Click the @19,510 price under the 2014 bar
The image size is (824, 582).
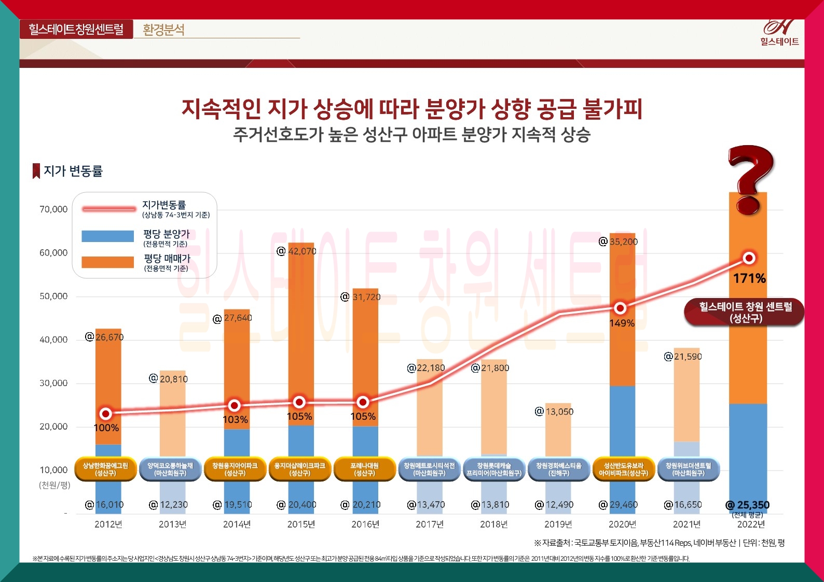point(232,505)
